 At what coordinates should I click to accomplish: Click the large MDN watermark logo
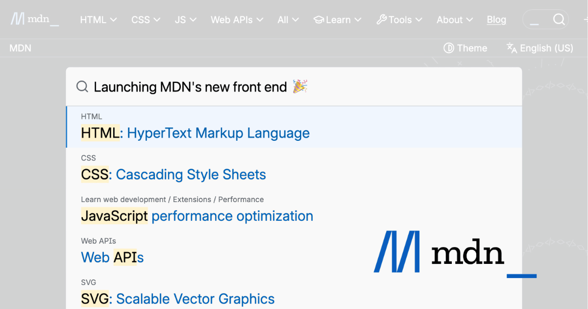tap(440, 252)
